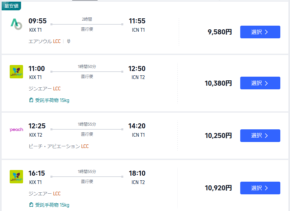This screenshot has height=211, width=290.
Task: Click the 10,250円 price text
Action: 218,136
